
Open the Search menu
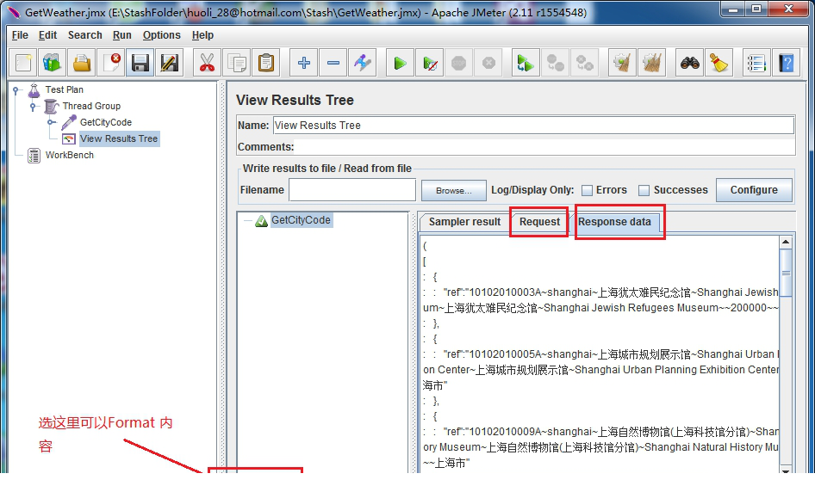pos(84,35)
